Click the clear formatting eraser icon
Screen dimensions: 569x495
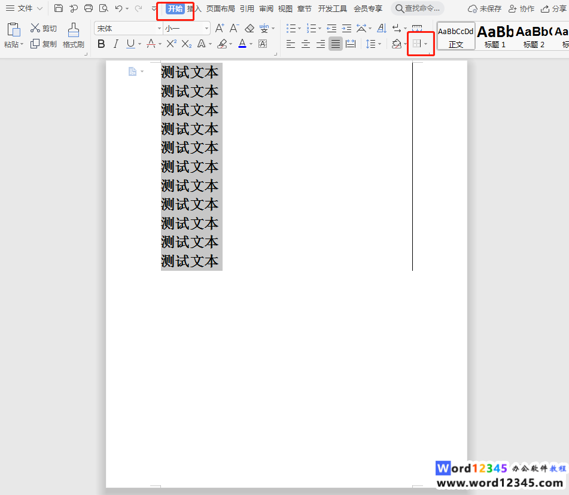tap(249, 28)
